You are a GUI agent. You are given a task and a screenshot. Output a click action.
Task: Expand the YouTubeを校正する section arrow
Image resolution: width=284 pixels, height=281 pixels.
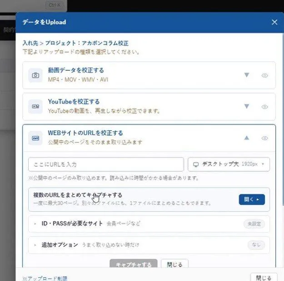247,106
